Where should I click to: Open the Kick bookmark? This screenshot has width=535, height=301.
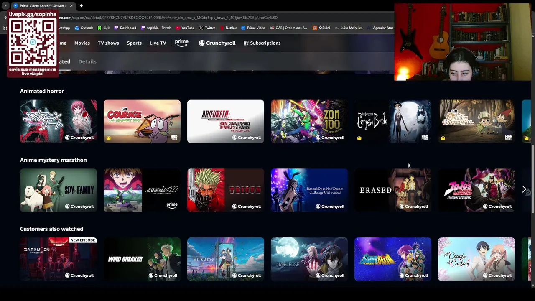[x=103, y=28]
